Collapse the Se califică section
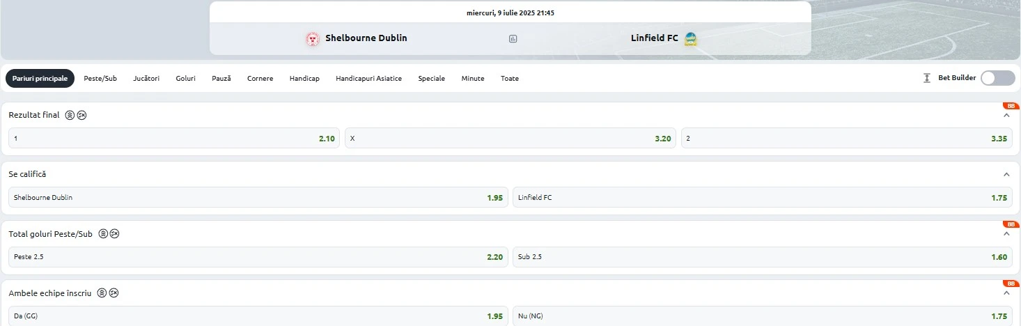1021x326 pixels. [1006, 174]
